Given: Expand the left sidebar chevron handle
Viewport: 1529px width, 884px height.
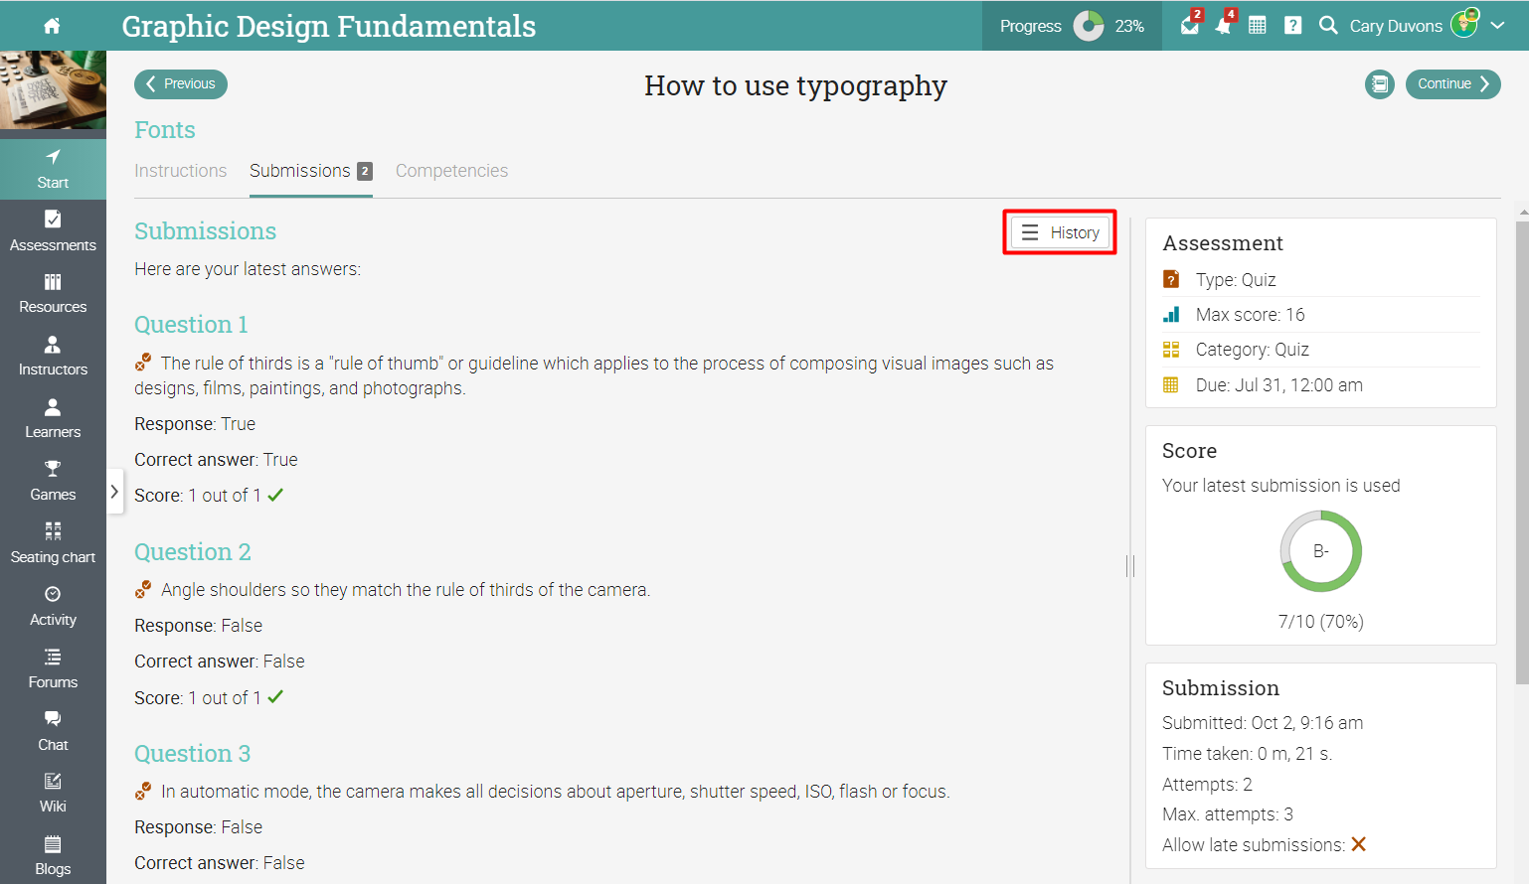Looking at the screenshot, I should [114, 492].
